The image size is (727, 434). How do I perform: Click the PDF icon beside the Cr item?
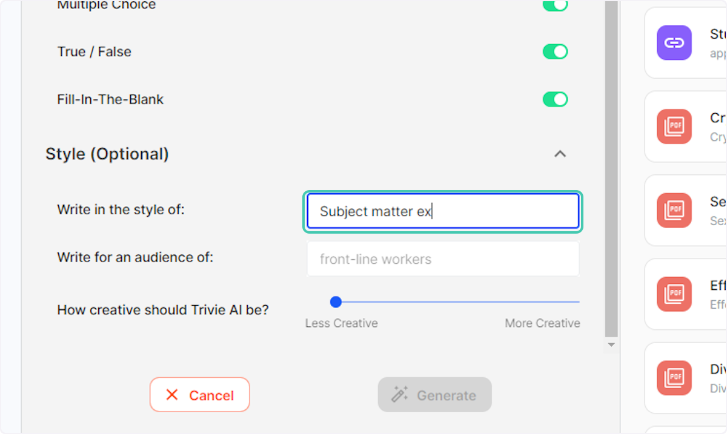coord(674,127)
